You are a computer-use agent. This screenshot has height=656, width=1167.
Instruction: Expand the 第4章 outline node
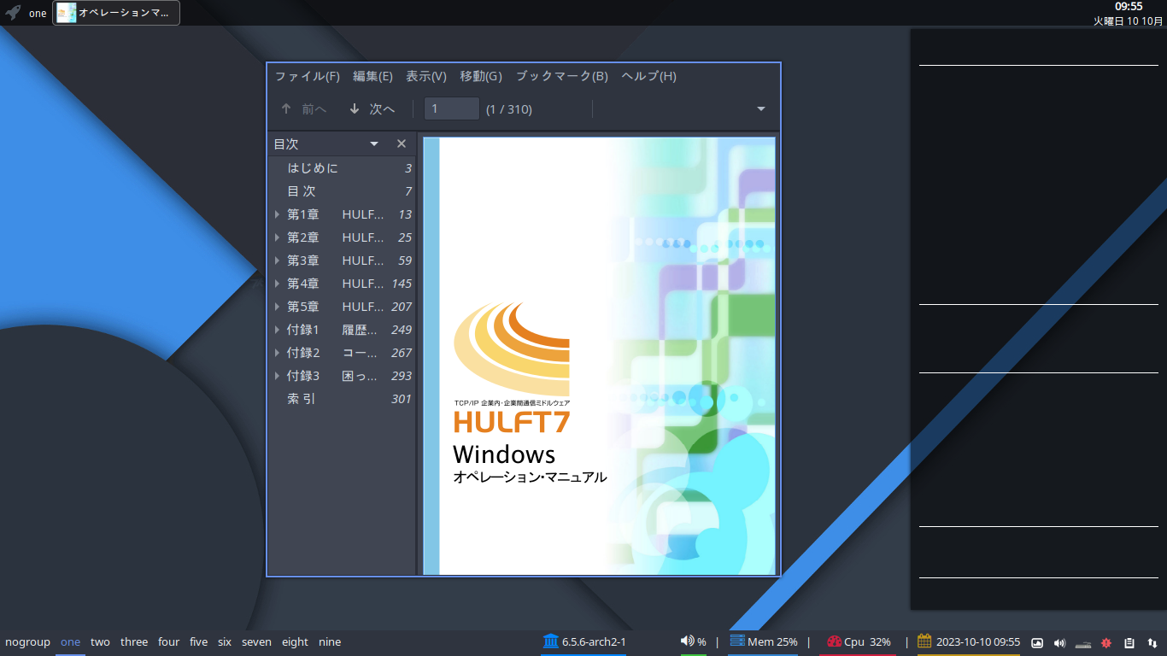(x=277, y=284)
